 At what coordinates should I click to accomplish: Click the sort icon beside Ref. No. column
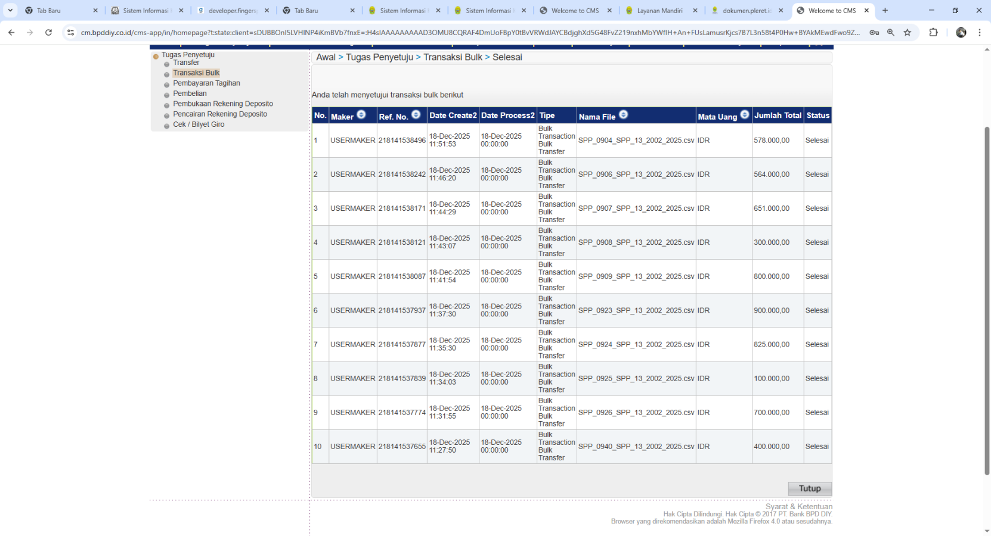click(x=416, y=115)
